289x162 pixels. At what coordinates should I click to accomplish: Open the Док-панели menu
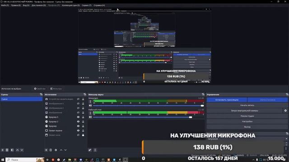point(39,5)
